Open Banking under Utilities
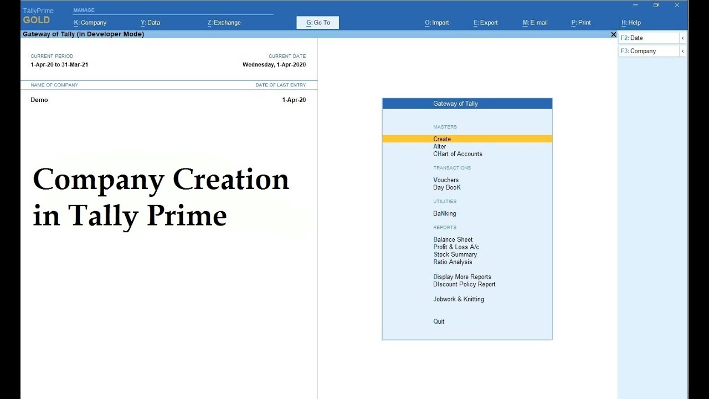709x399 pixels. point(444,213)
